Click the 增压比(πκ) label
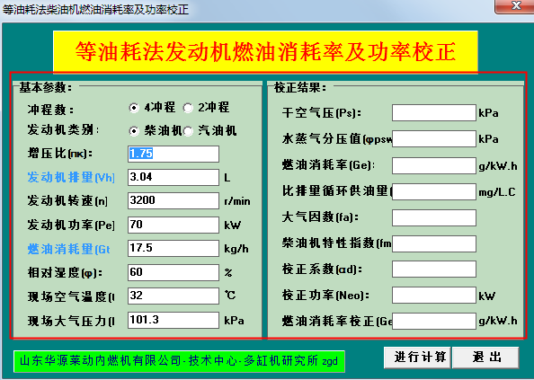This screenshot has height=380, width=534. (x=60, y=154)
